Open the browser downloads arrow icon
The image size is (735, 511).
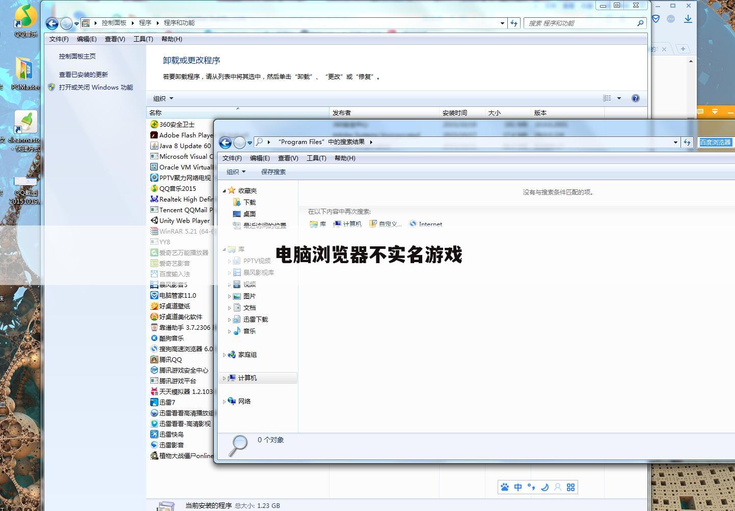point(688,19)
